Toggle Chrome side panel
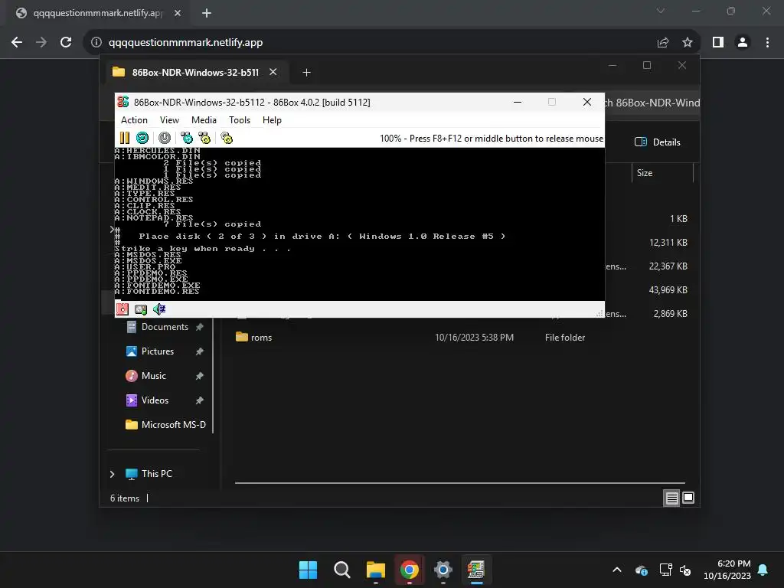 [718, 43]
